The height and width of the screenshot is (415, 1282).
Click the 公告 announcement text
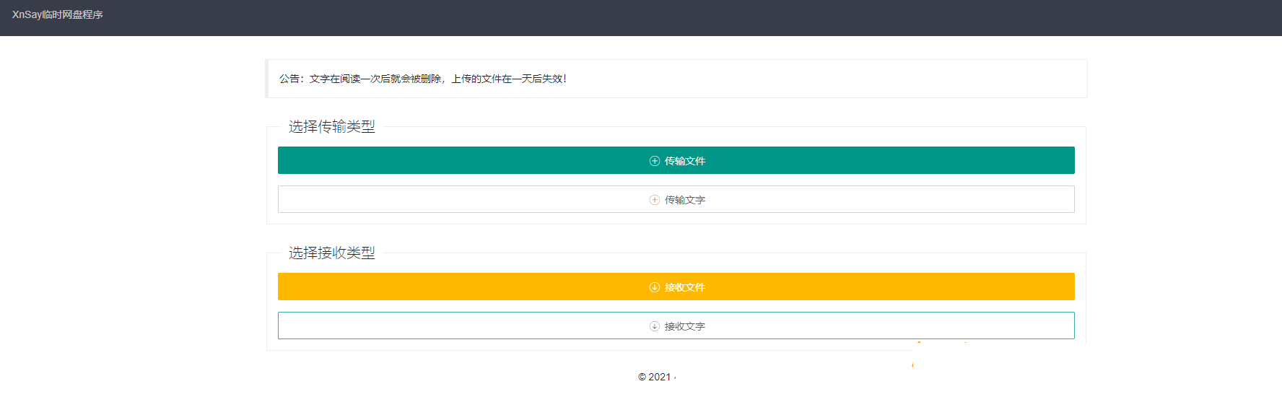(423, 79)
